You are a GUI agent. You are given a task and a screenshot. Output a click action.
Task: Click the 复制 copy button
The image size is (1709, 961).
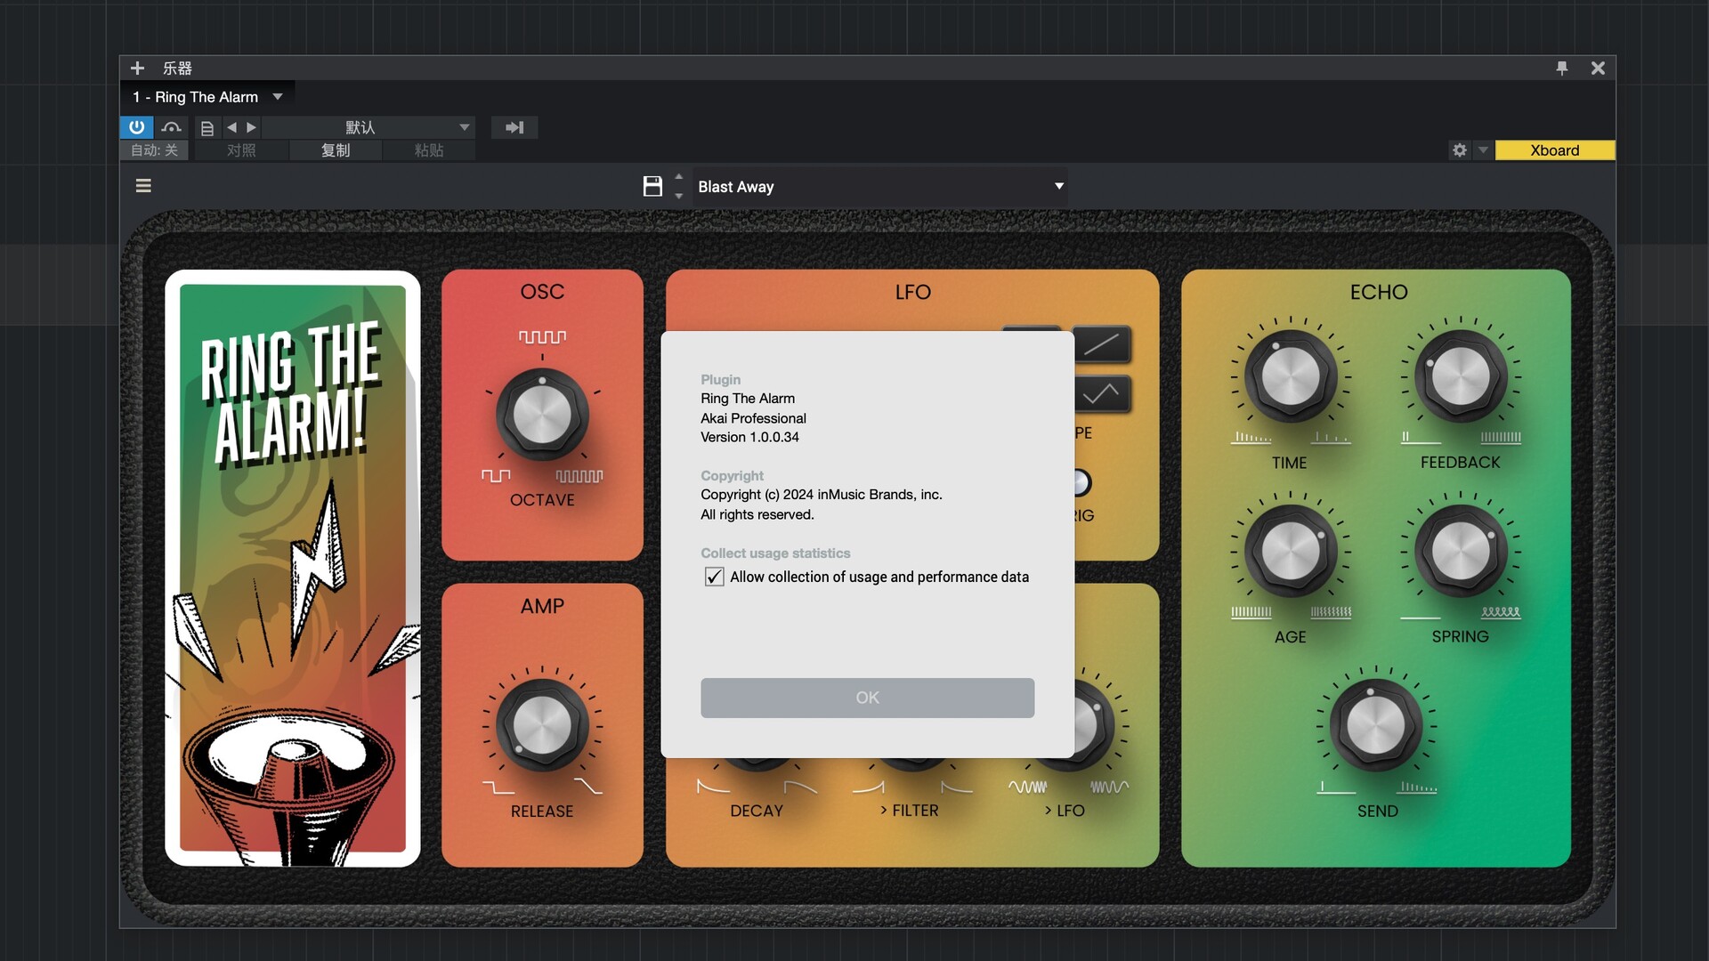click(336, 150)
